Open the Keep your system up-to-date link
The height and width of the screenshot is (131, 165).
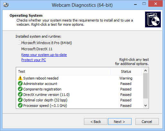(x=44, y=55)
